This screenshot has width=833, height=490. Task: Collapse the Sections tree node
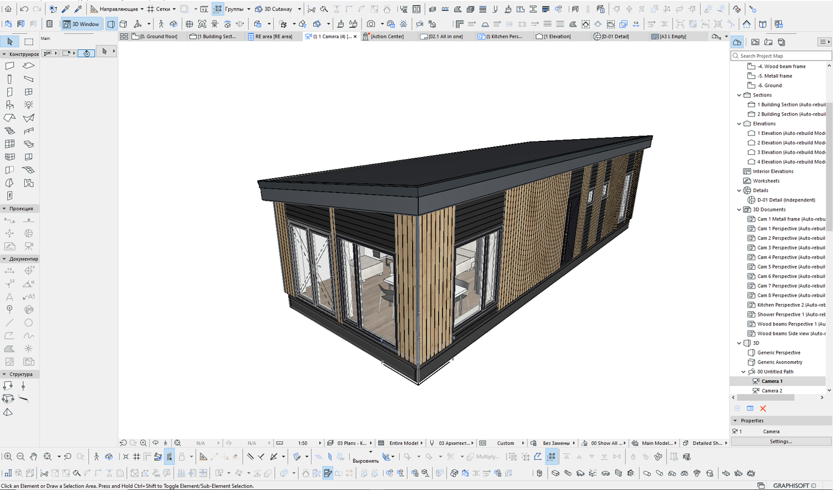pyautogui.click(x=739, y=95)
